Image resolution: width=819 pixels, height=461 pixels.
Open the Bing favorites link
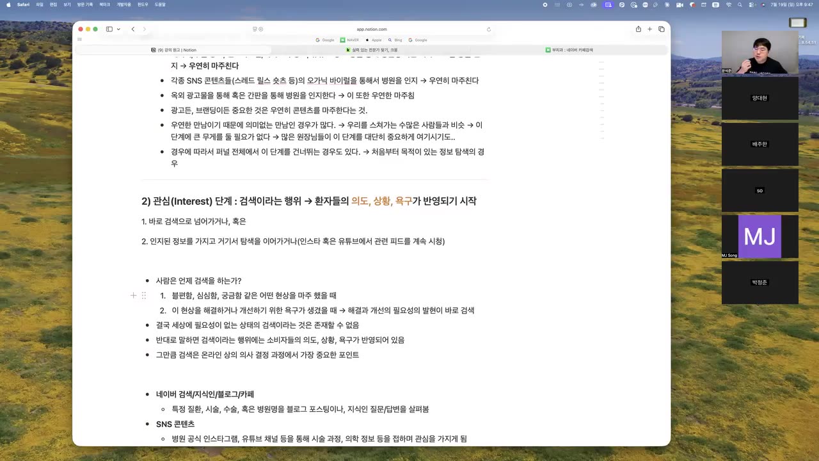coord(395,40)
